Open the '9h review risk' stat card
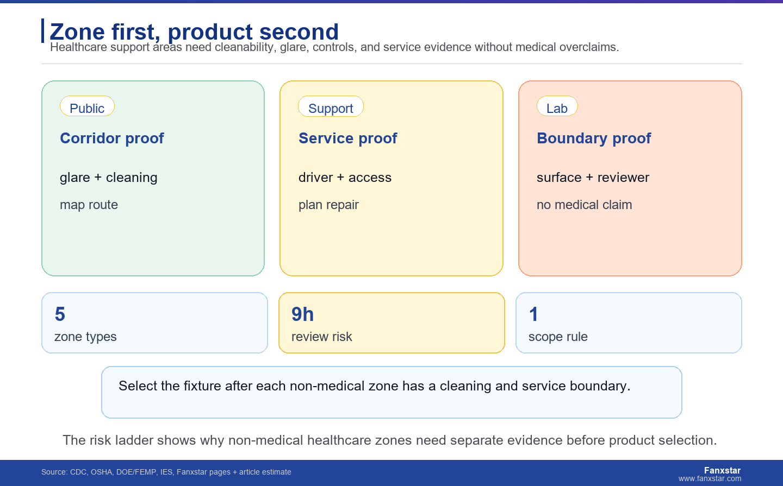The image size is (783, 486). click(x=391, y=323)
